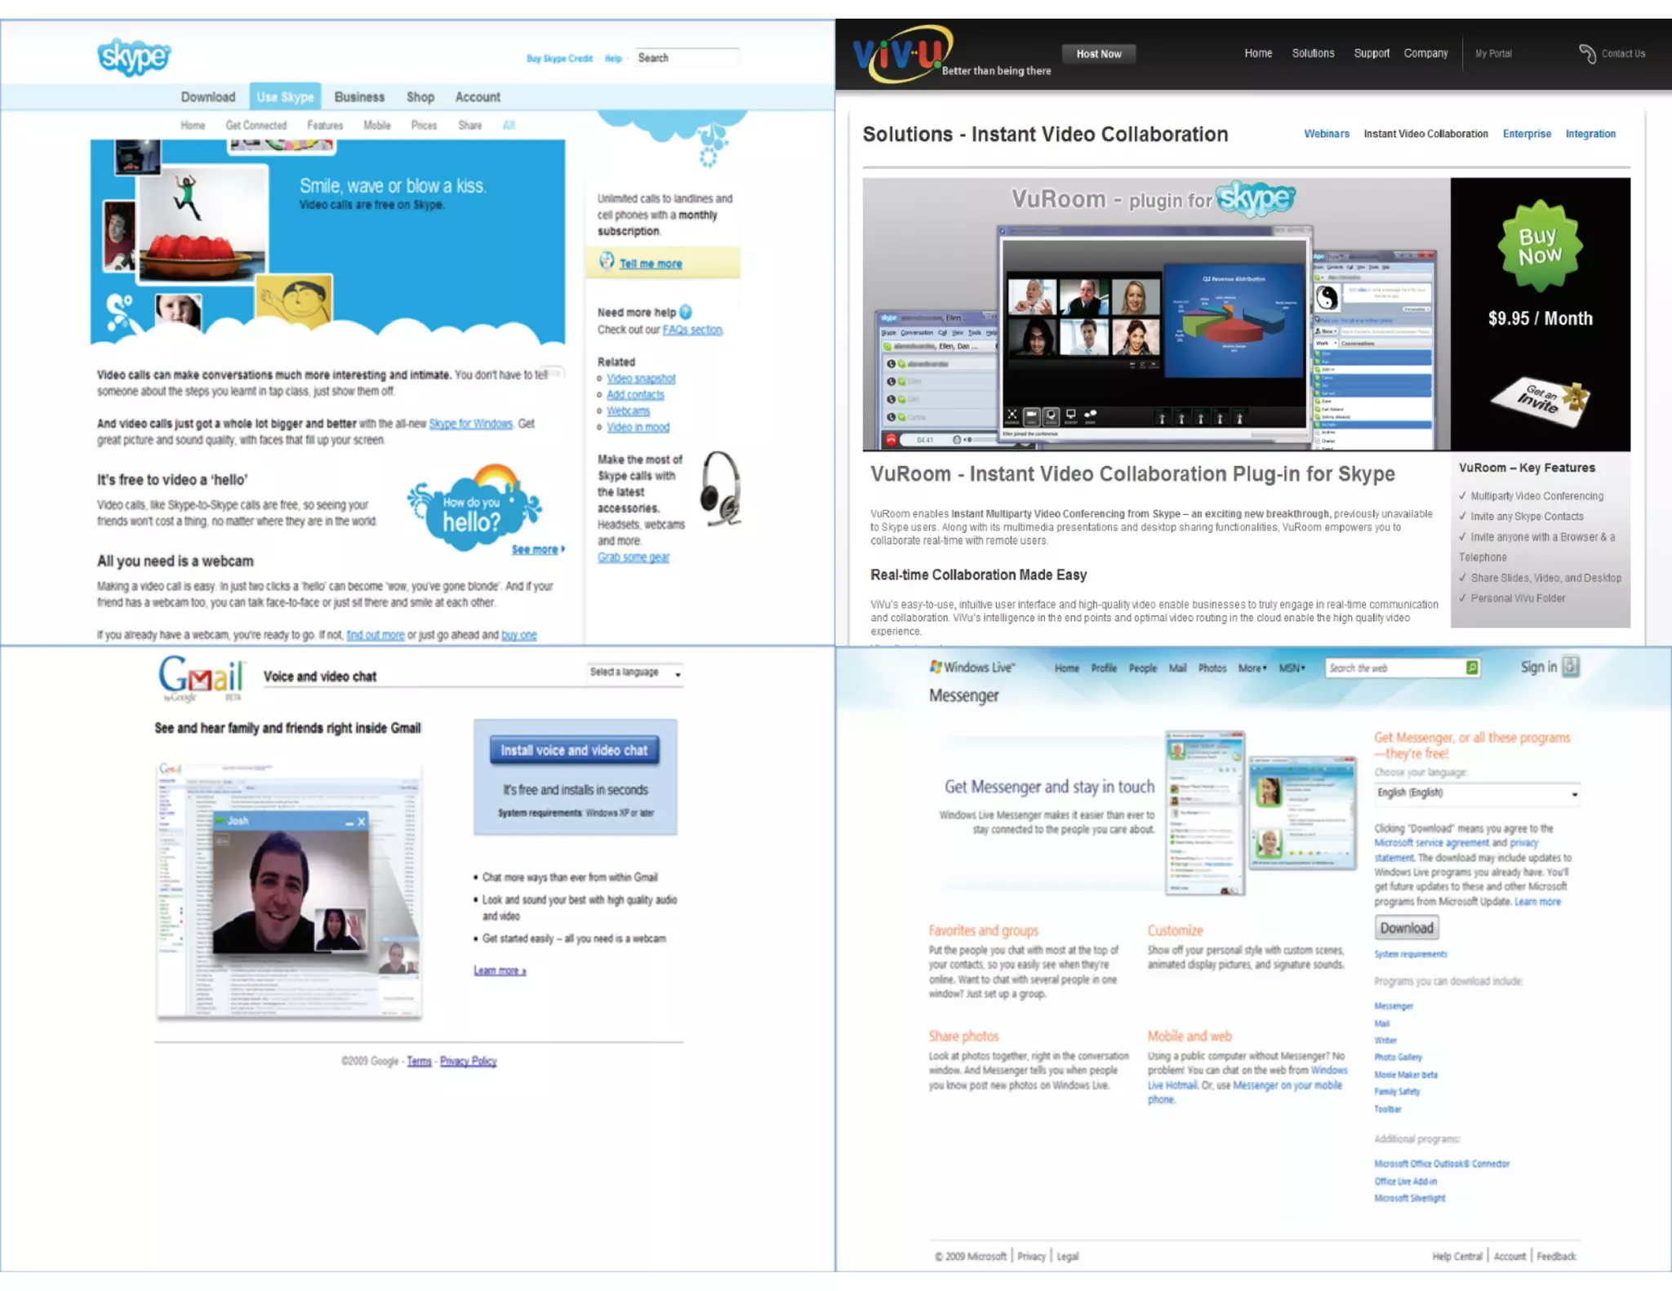Open the Select a language dropdown
Image resolution: width=1672 pixels, height=1291 pixels.
click(x=635, y=673)
